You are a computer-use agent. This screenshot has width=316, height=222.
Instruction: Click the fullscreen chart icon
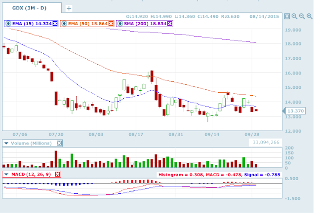coord(287,16)
